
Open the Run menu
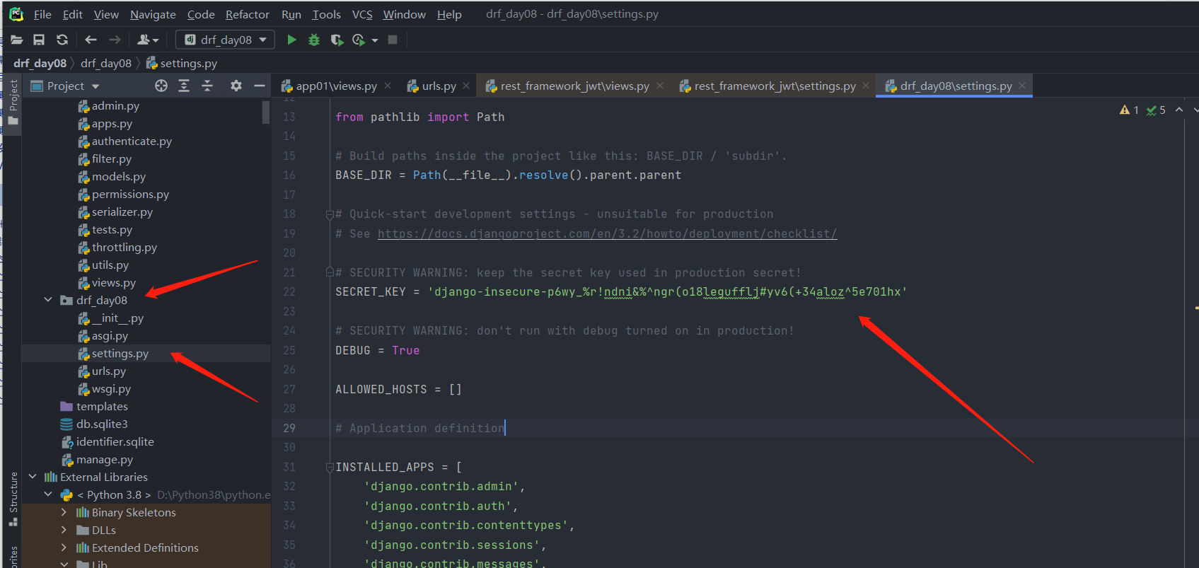click(x=291, y=14)
